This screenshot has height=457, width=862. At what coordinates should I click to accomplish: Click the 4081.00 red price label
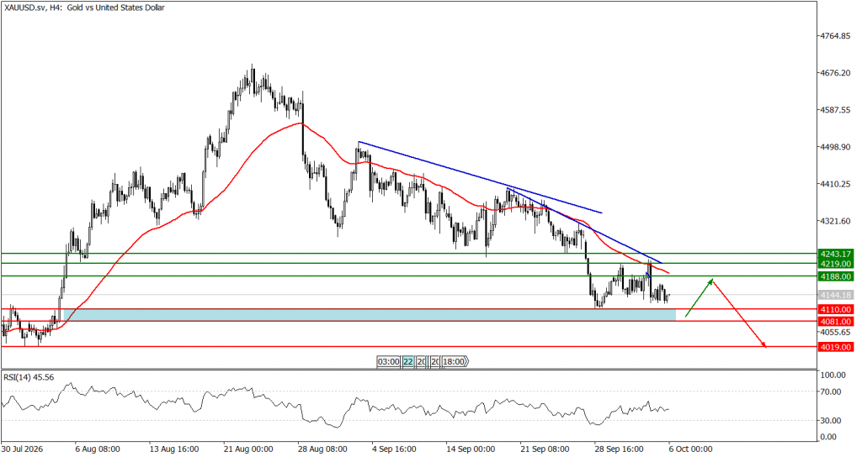point(836,322)
